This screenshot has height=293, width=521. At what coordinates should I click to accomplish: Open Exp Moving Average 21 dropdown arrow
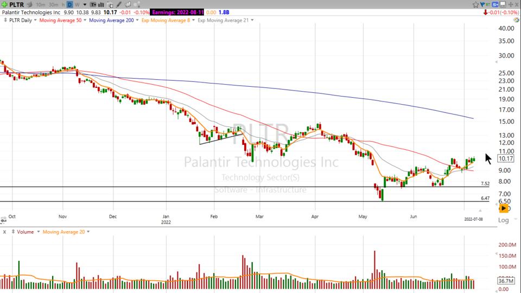coord(252,20)
